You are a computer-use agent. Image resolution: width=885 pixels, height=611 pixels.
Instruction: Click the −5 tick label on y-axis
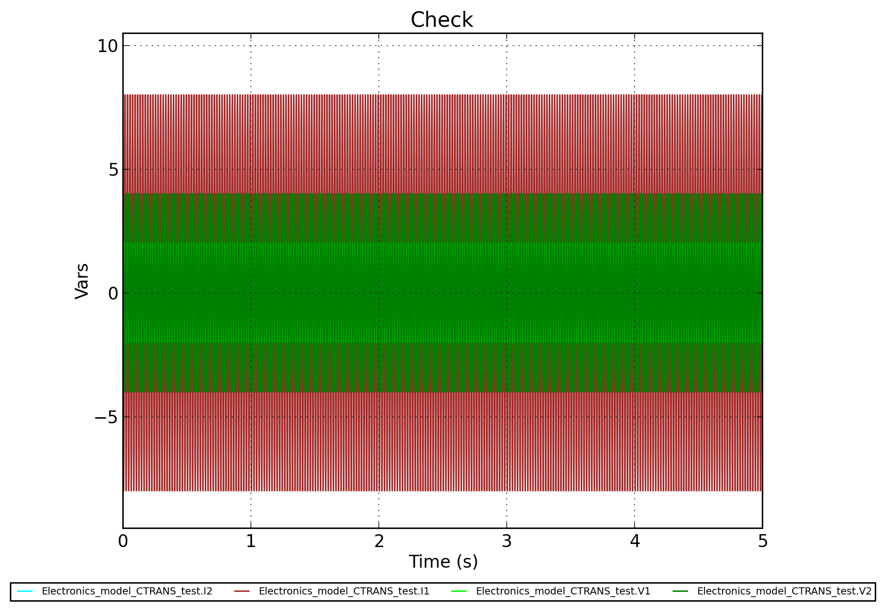point(106,417)
